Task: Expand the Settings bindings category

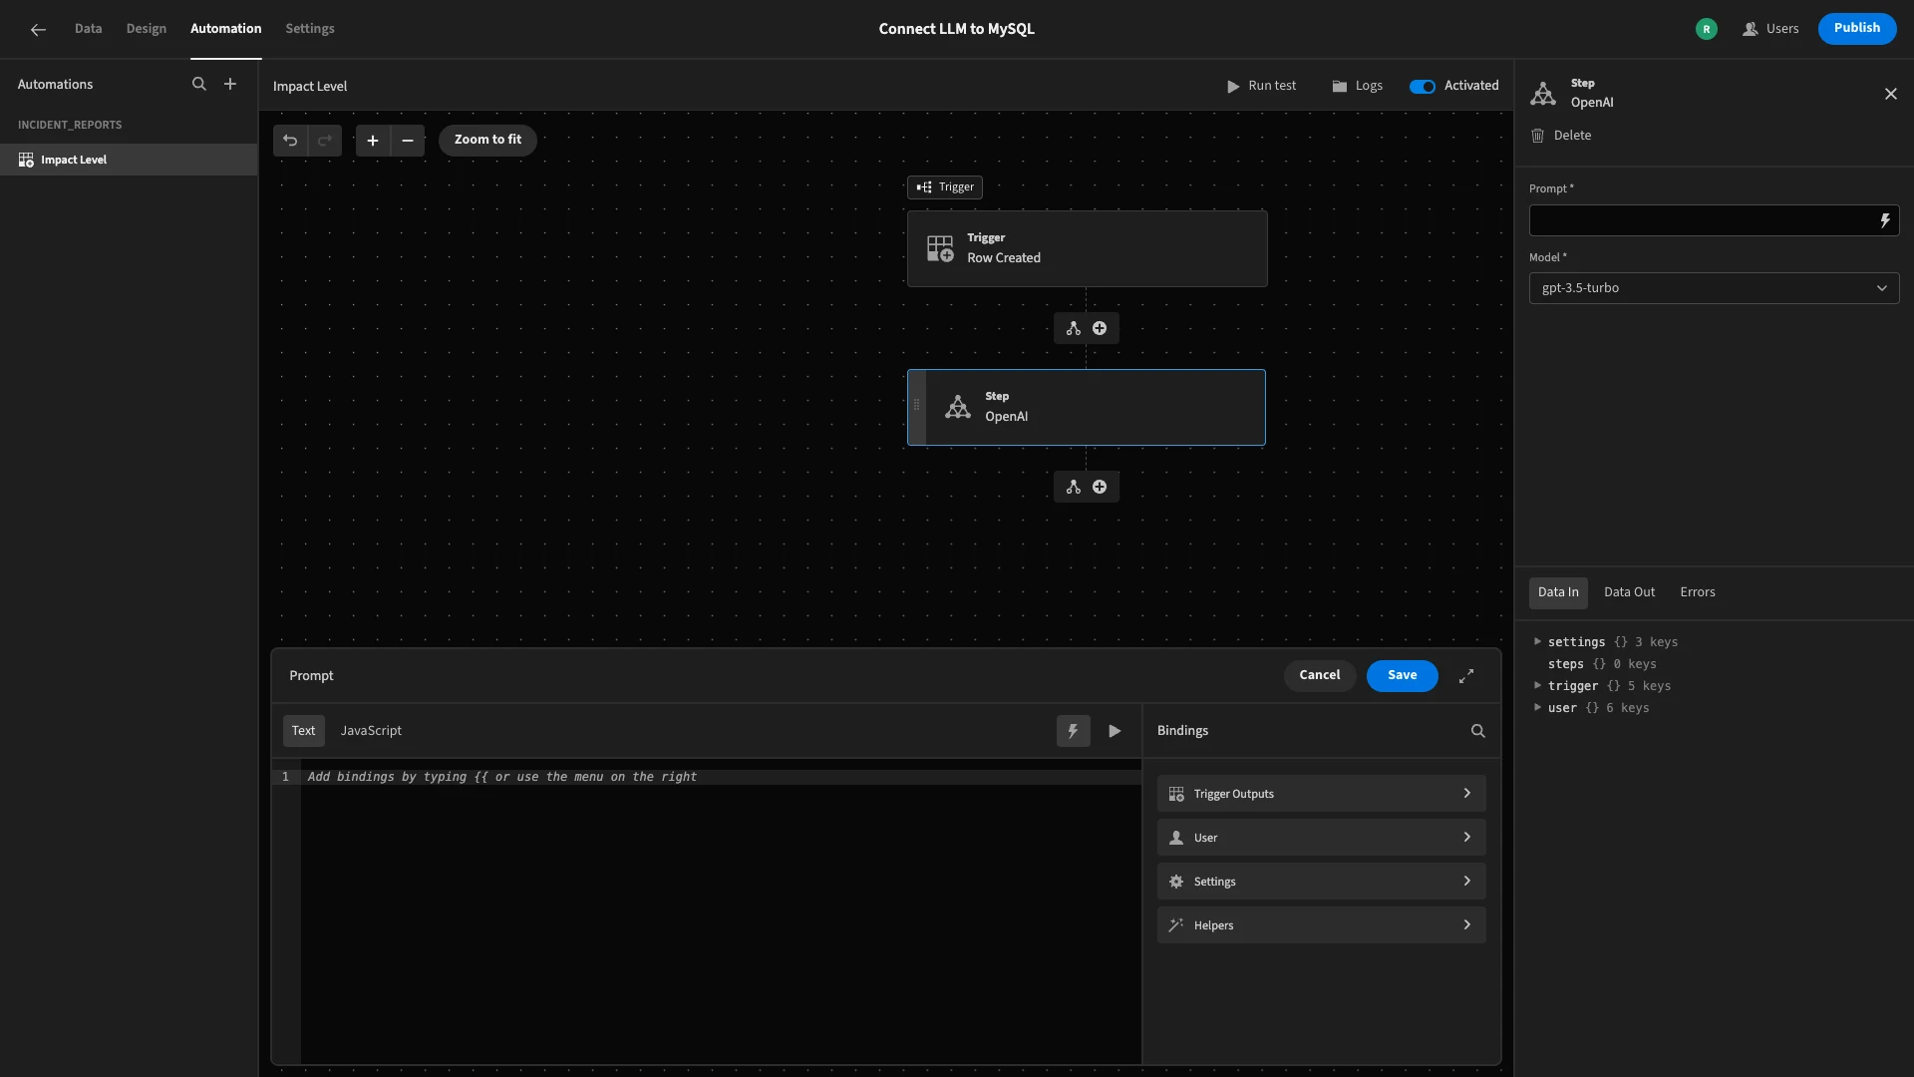Action: pos(1321,882)
